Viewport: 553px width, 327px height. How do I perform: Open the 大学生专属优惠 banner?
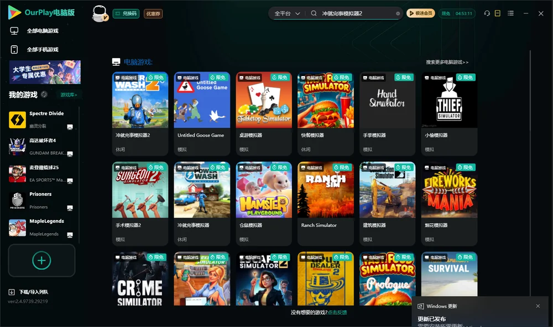(45, 72)
